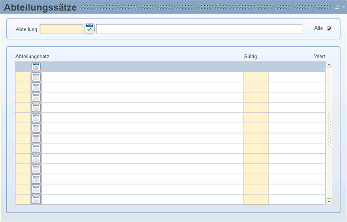Select the highlighted first table row
The height and width of the screenshot is (222, 347).
pyautogui.click(x=170, y=67)
